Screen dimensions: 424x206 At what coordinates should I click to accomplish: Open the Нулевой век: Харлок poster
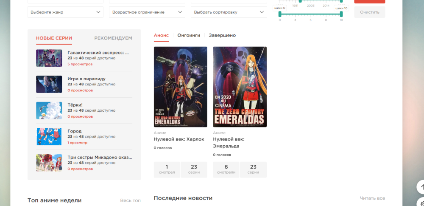pos(180,87)
